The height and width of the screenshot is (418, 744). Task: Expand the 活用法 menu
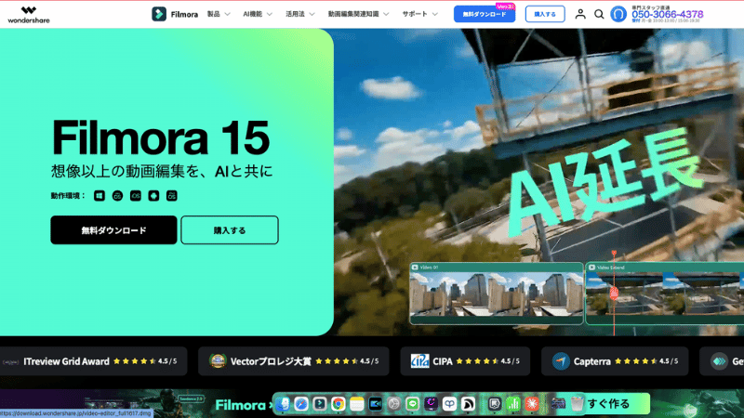[299, 14]
